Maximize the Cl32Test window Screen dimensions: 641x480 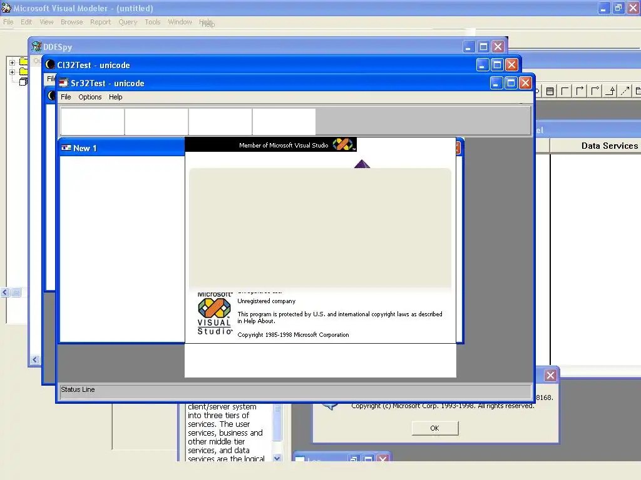[497, 65]
